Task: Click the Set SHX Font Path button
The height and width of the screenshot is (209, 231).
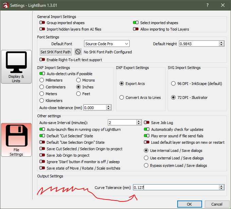Action: [x=56, y=52]
